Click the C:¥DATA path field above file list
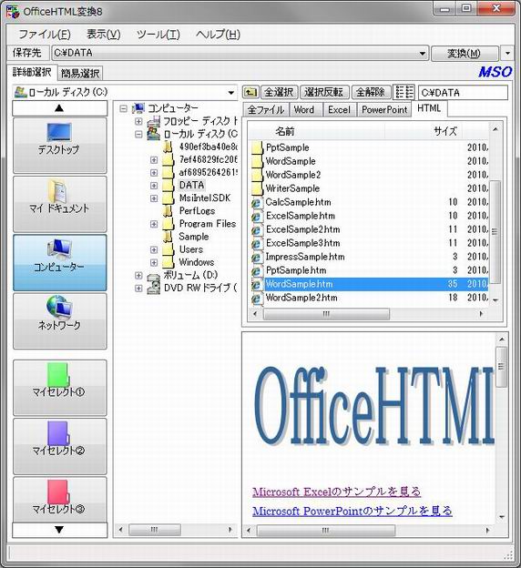Image resolution: width=521 pixels, height=568 pixels. [463, 92]
